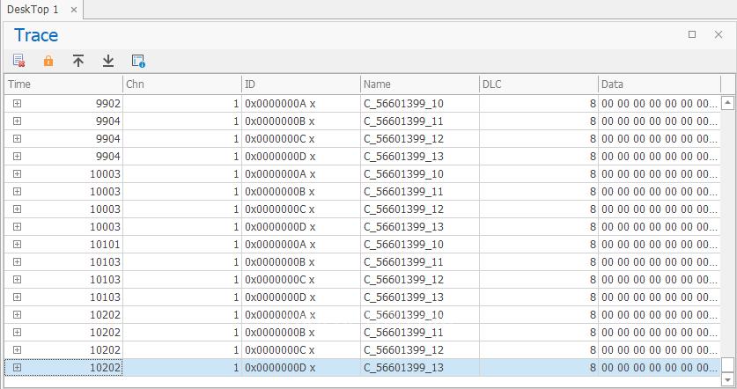This screenshot has width=737, height=389.
Task: Expand the highlighted 10202 row for C_56601399_13
Action: [17, 368]
